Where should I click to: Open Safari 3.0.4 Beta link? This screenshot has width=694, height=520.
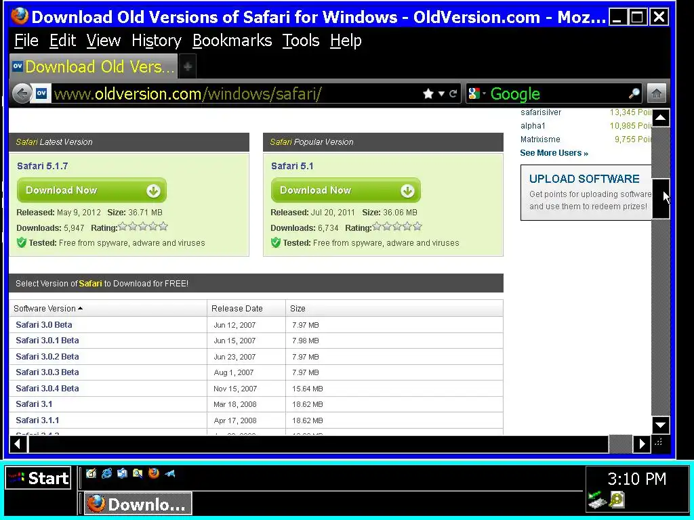[x=47, y=388]
